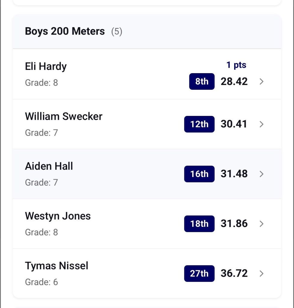Click the 12th place badge
The image size is (294, 308).
(x=199, y=124)
